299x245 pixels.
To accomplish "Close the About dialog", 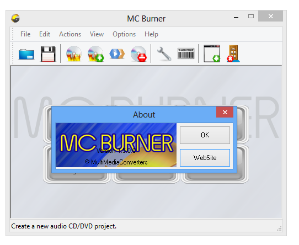I will pyautogui.click(x=225, y=112).
